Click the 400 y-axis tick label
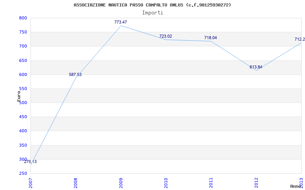Viewport: 305px width, 190px height. coord(23,131)
